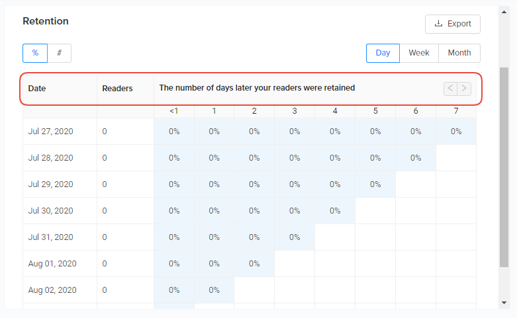This screenshot has height=318, width=517.
Task: Click day 6 cell for Jul 28, 2020
Action: [416, 158]
